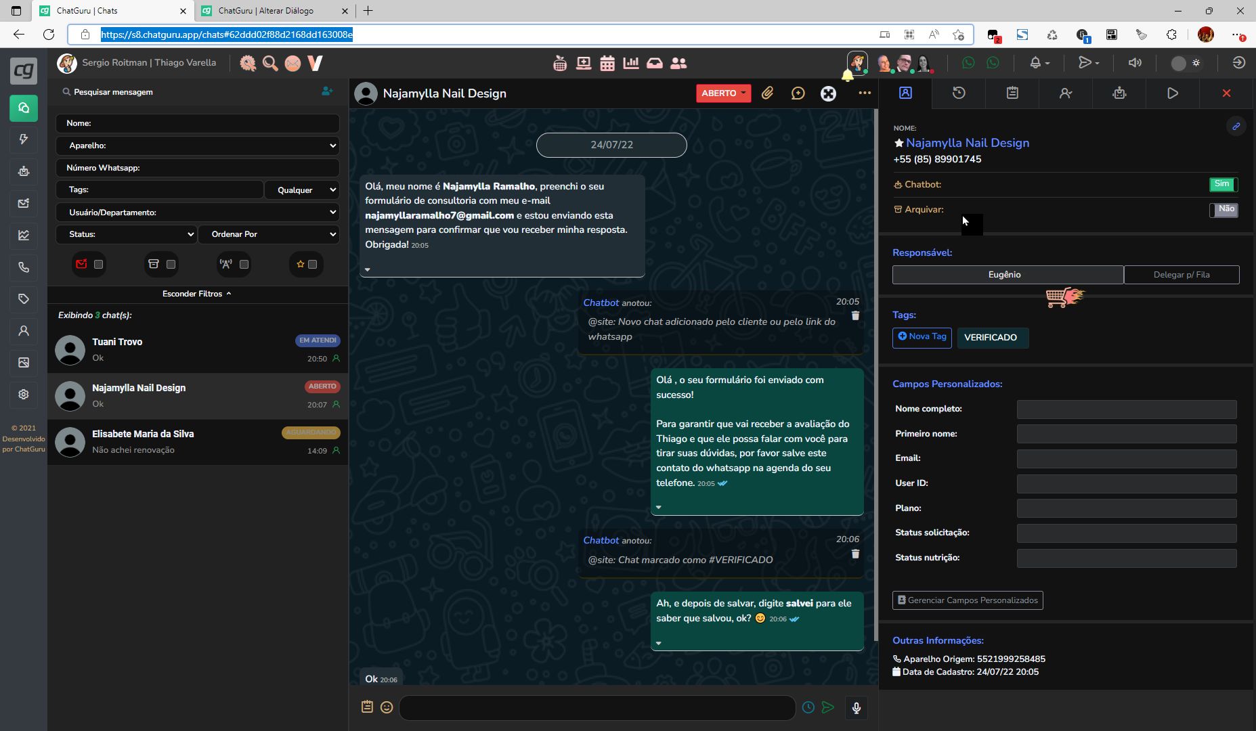Switch to the user check delegation tab
Image resolution: width=1256 pixels, height=731 pixels.
[x=1066, y=93]
